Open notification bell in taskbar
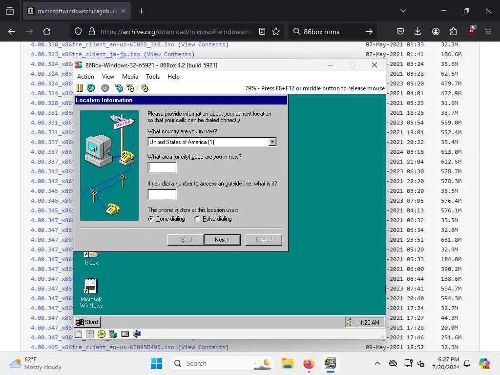The image size is (500, 375). pos(467,363)
